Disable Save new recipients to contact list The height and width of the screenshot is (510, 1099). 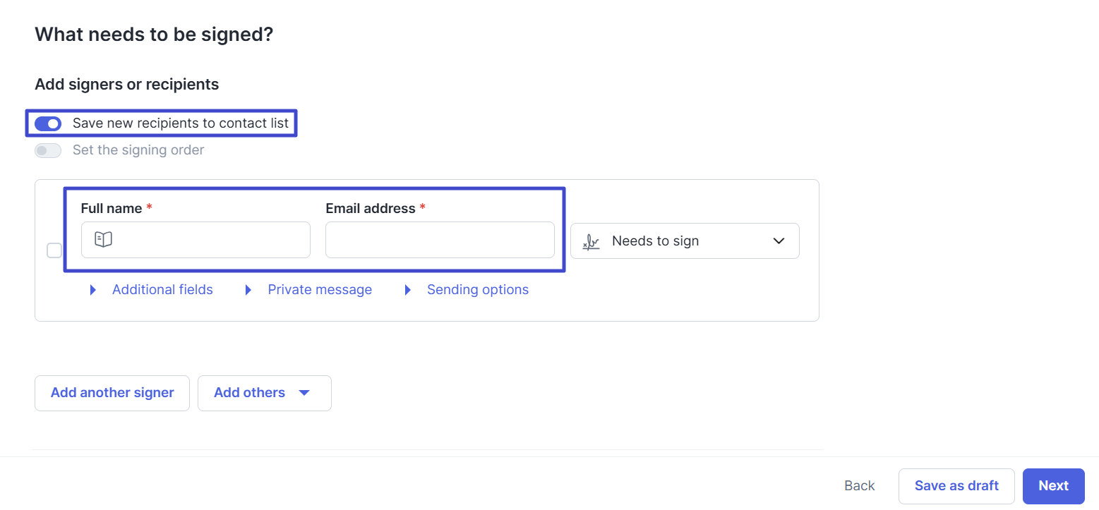pyautogui.click(x=48, y=123)
